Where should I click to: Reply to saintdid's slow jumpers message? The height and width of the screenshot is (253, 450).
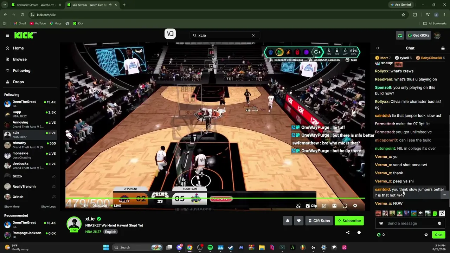click(x=444, y=195)
